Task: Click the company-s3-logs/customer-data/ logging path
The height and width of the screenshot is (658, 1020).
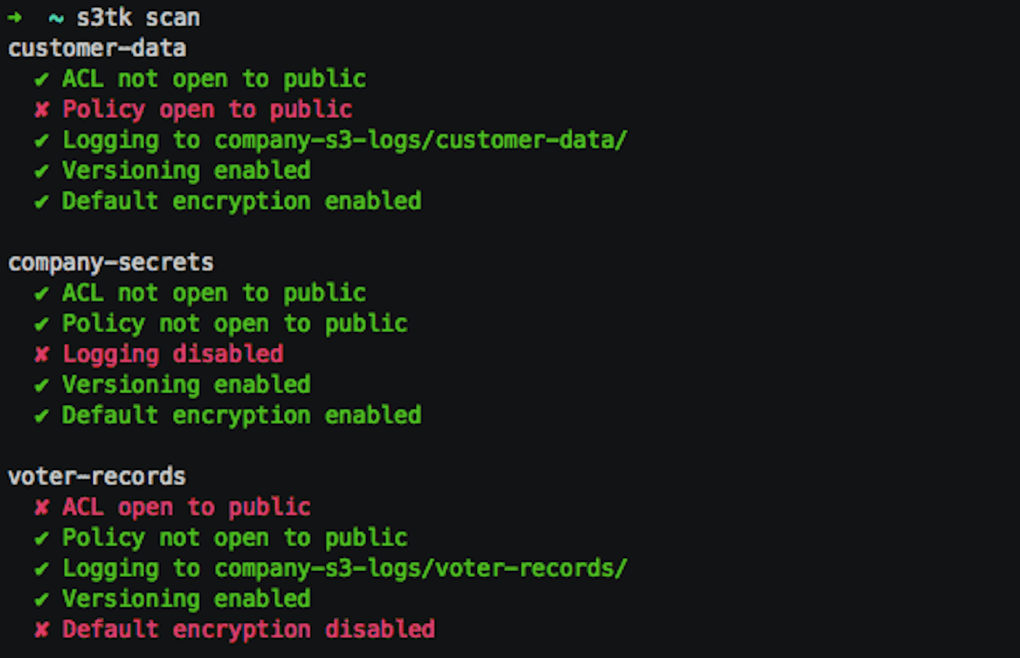Action: click(x=421, y=140)
